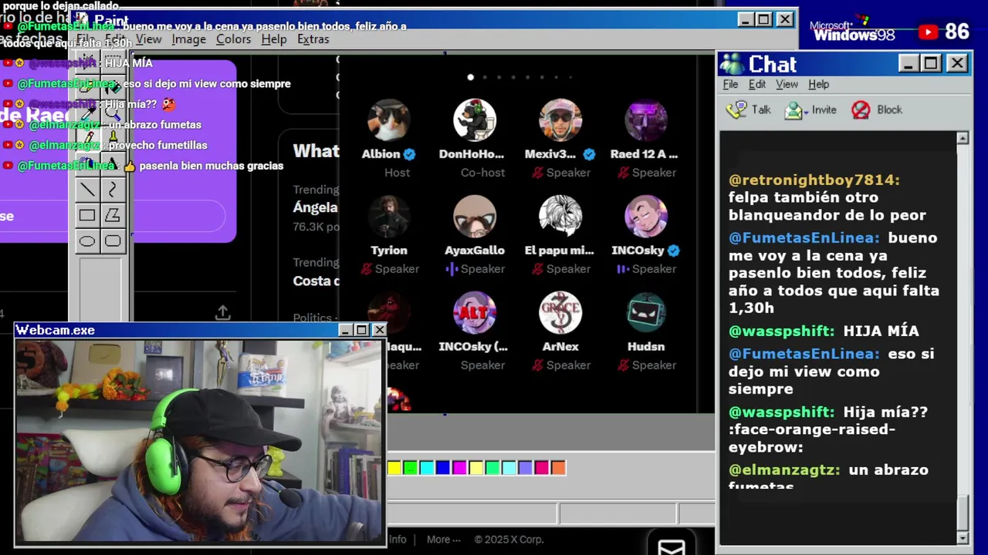
Task: Open Paint's View menu
Action: [x=149, y=39]
